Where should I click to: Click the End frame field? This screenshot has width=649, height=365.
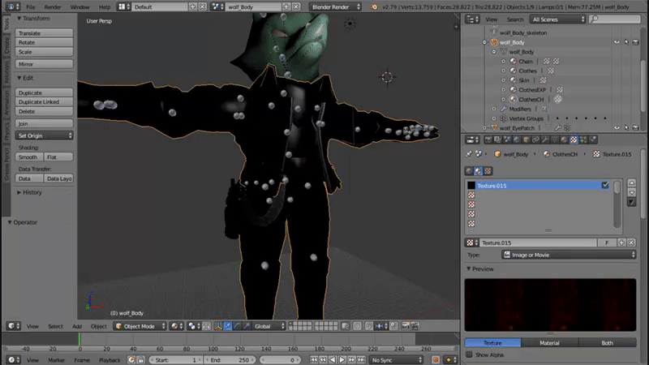click(230, 360)
